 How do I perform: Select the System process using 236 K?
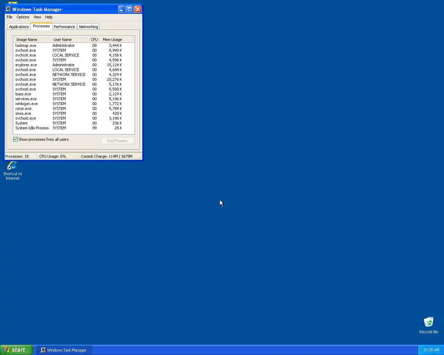coord(69,123)
